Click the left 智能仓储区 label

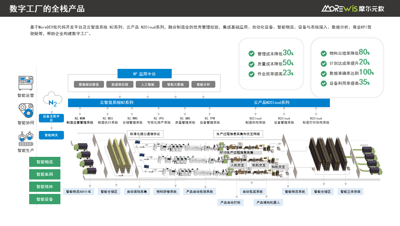[x=109, y=192]
